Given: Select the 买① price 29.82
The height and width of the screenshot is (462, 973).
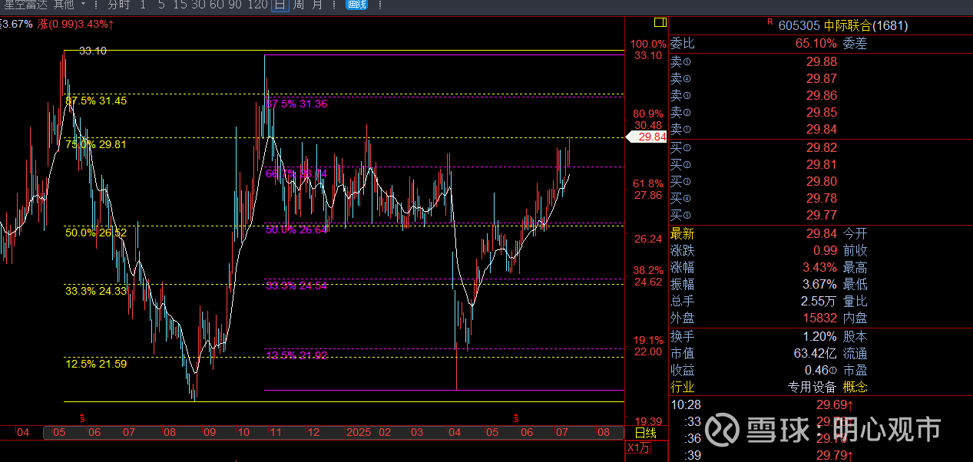Looking at the screenshot, I should click(821, 147).
